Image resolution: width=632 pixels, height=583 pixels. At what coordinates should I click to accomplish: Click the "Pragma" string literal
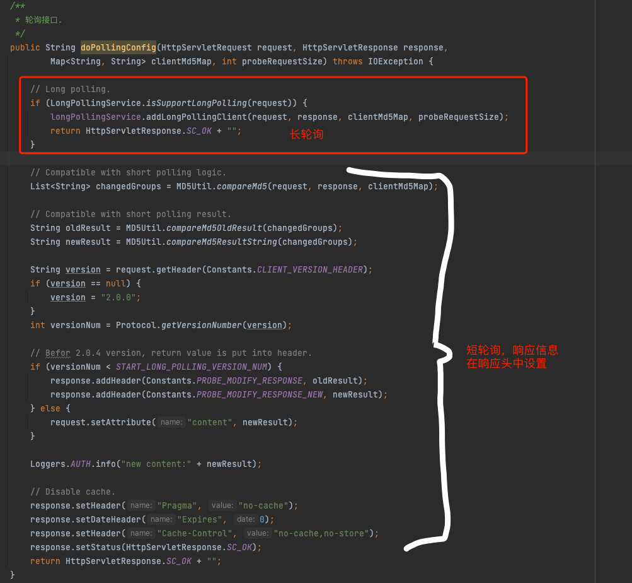(x=177, y=505)
